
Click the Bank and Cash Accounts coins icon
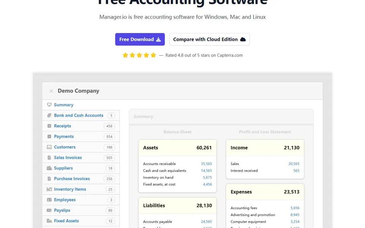coord(49,116)
